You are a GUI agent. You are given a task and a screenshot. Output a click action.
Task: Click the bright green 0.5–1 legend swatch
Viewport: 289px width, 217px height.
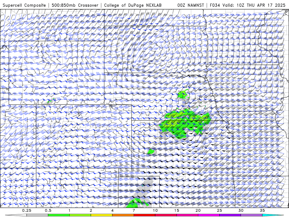pos(59,215)
